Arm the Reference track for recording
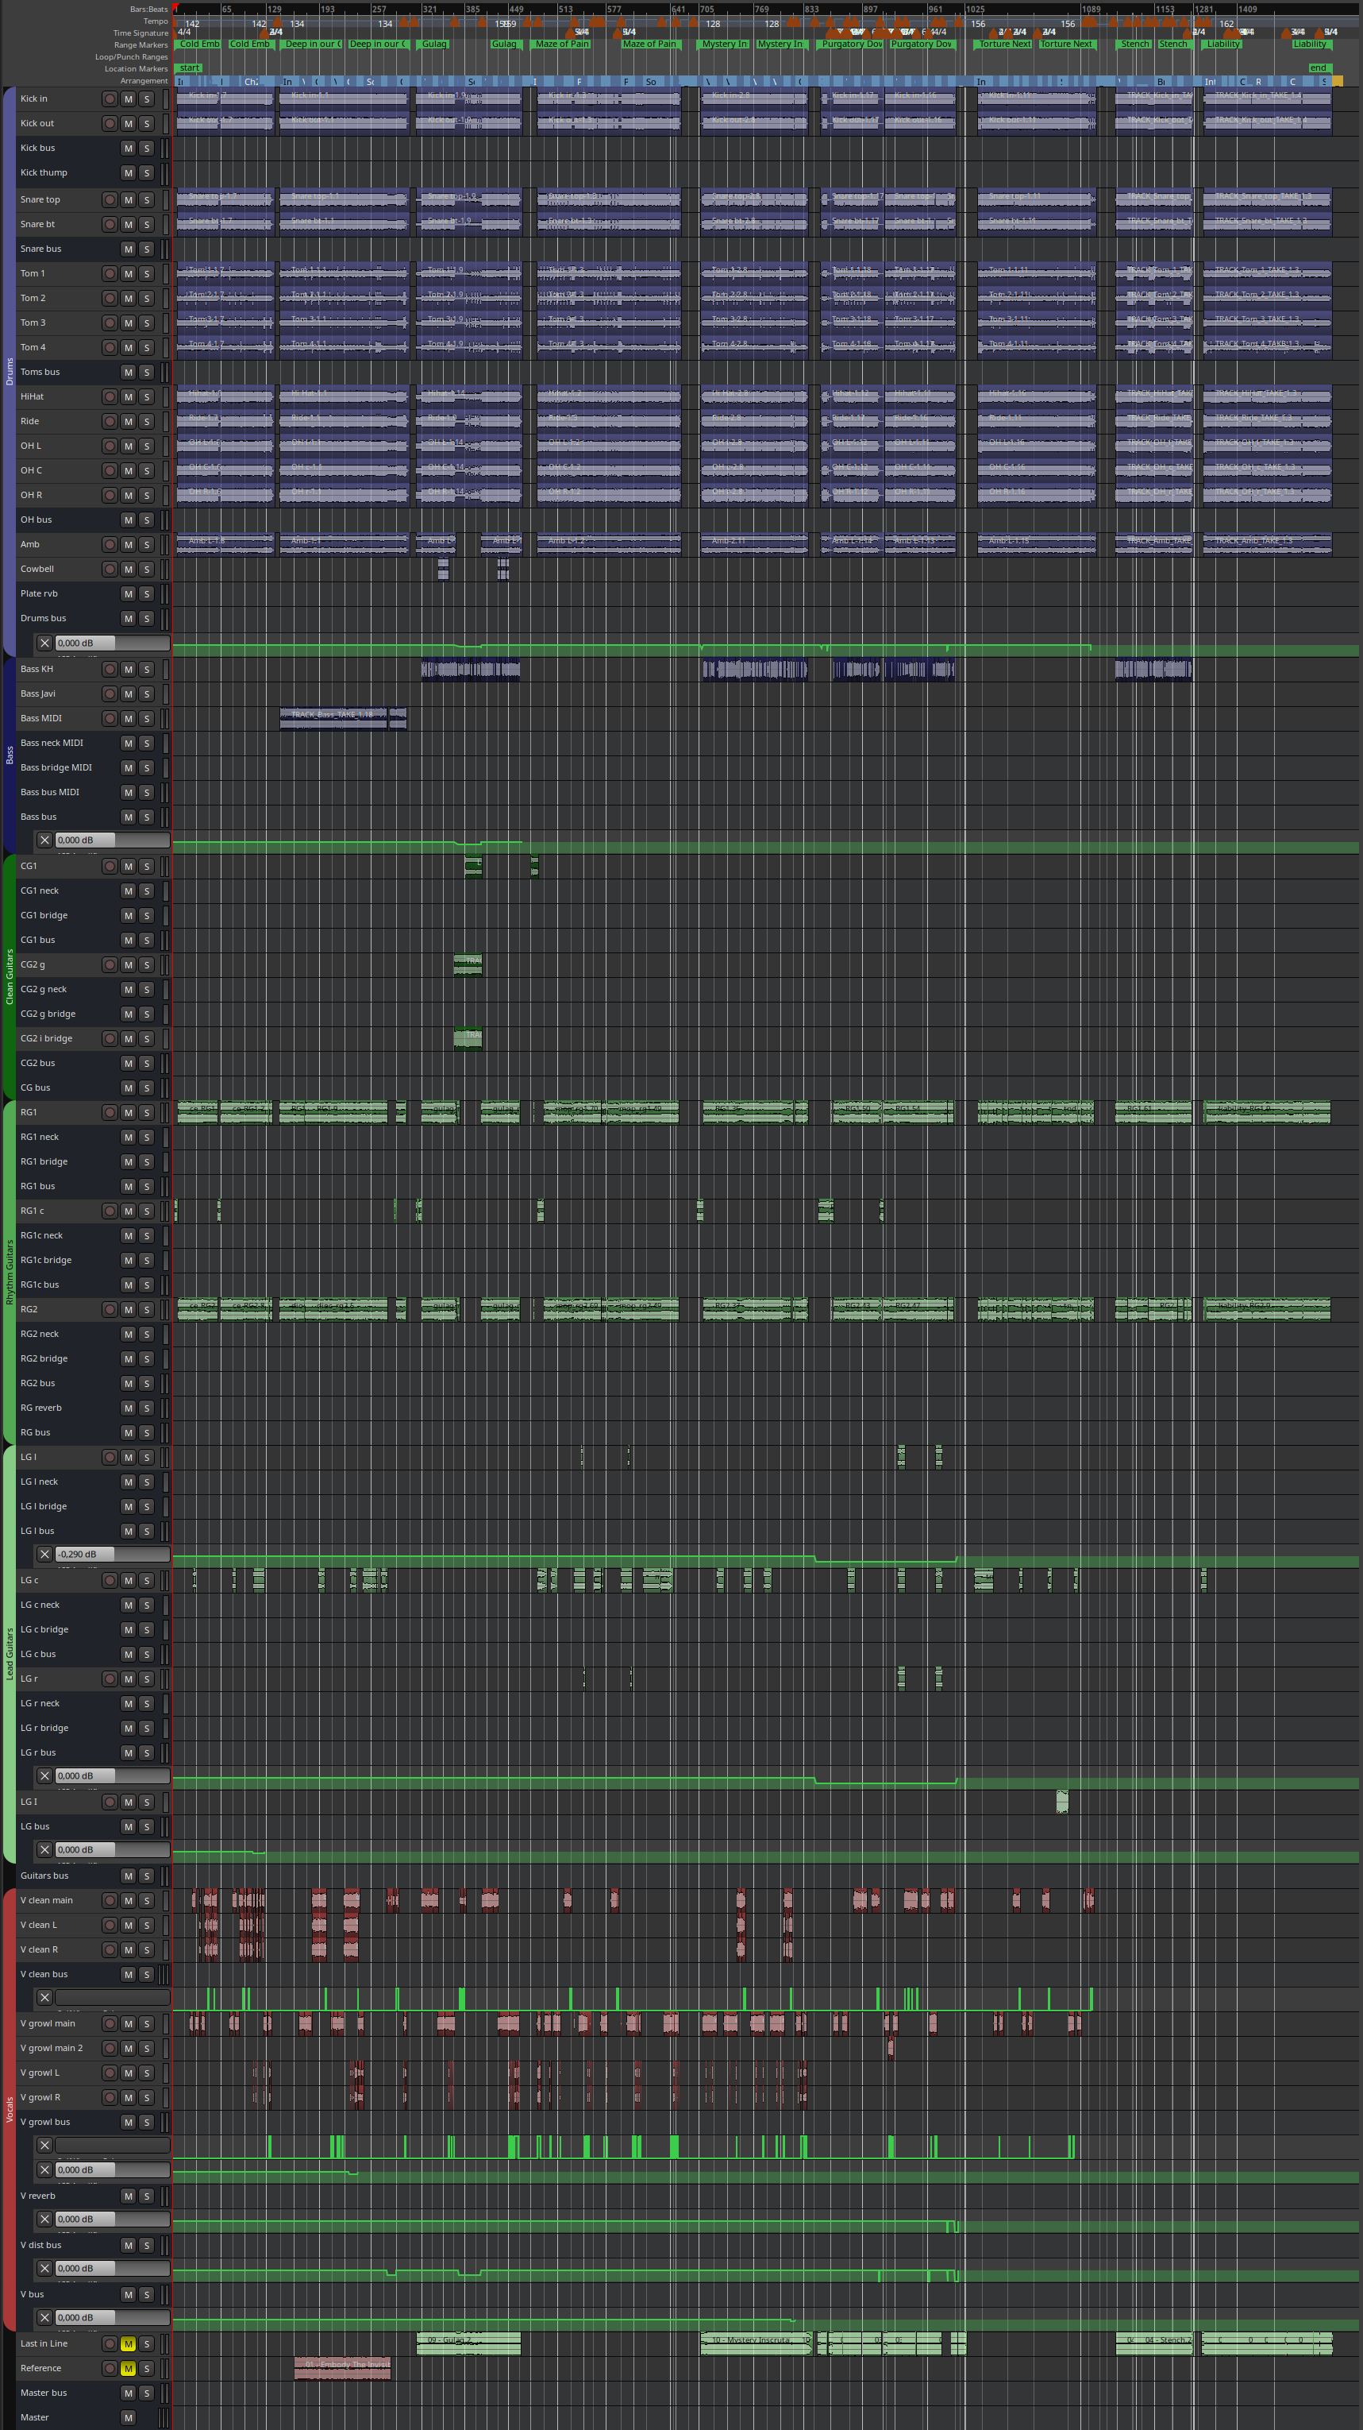Screen dimensions: 1363x2430 coord(110,2368)
